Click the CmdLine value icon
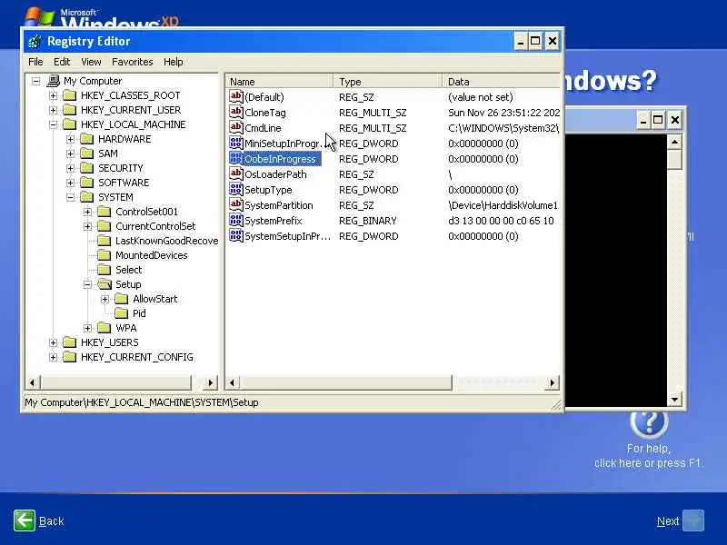The width and height of the screenshot is (727, 545). tap(236, 127)
